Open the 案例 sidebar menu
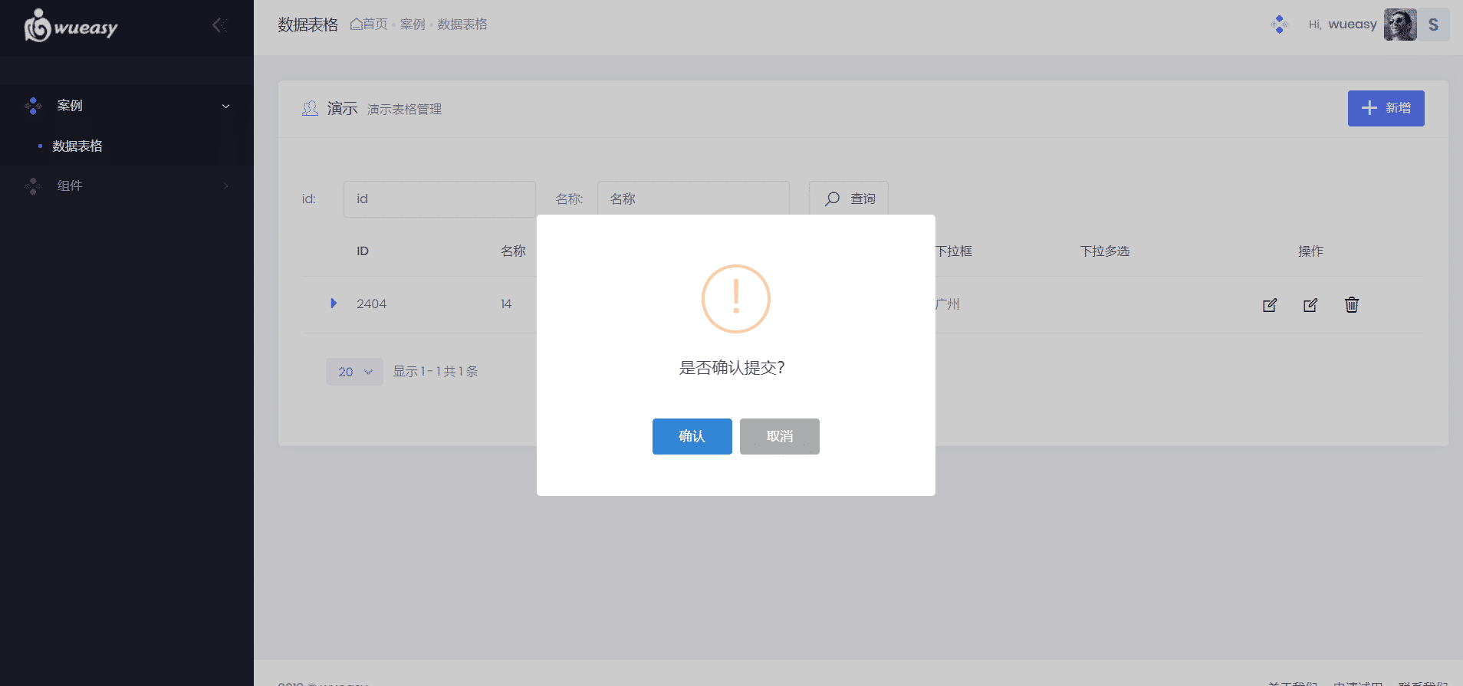This screenshot has height=686, width=1463. coord(127,106)
